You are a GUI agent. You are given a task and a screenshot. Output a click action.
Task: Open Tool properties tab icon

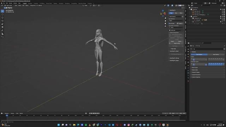188,46
